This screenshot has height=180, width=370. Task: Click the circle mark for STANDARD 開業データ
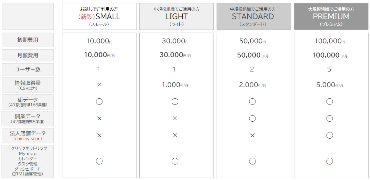[x=252, y=118]
